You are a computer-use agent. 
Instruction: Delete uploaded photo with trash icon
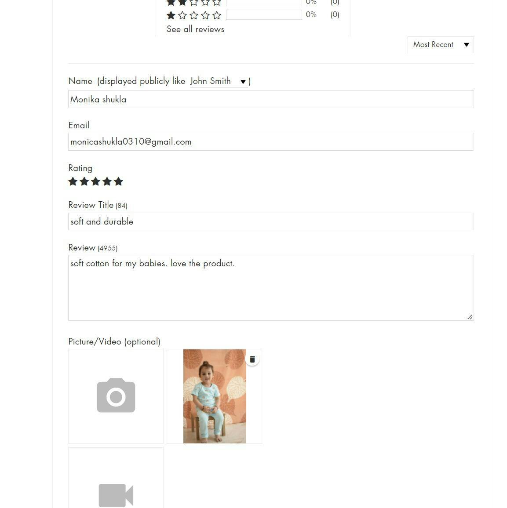pyautogui.click(x=252, y=359)
